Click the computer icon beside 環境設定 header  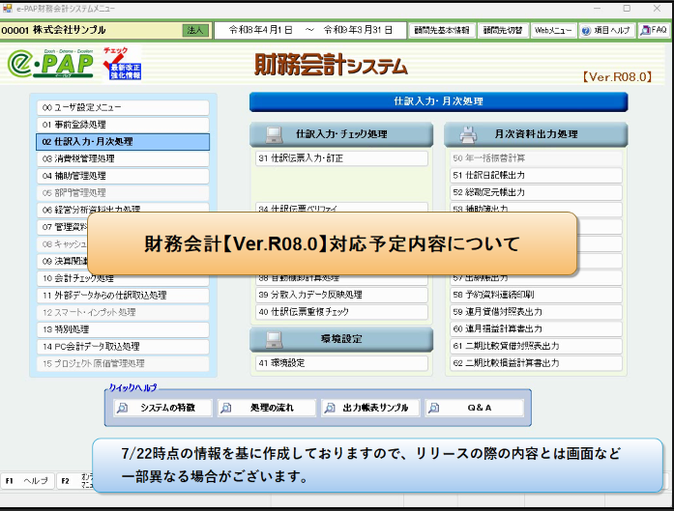[x=274, y=339]
